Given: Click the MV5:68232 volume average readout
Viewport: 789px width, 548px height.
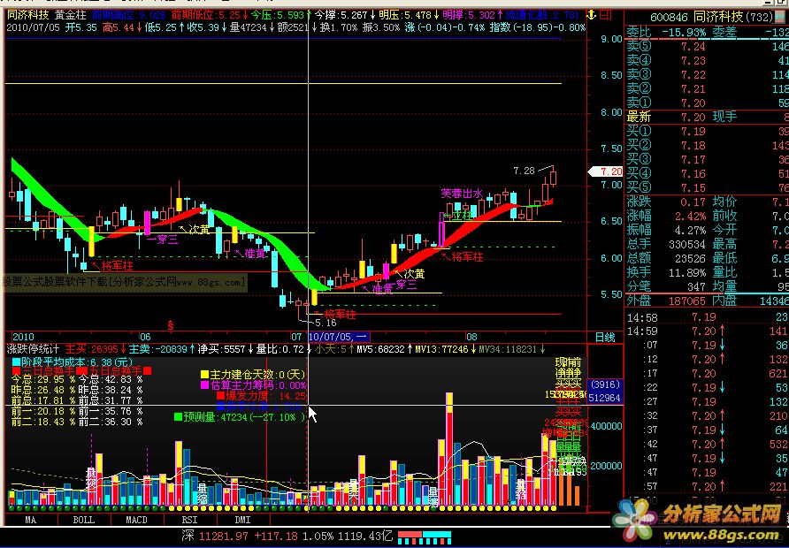Looking at the screenshot, I should point(381,349).
